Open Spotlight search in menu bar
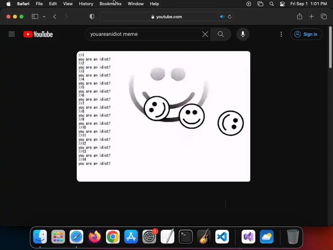 tap(272, 4)
